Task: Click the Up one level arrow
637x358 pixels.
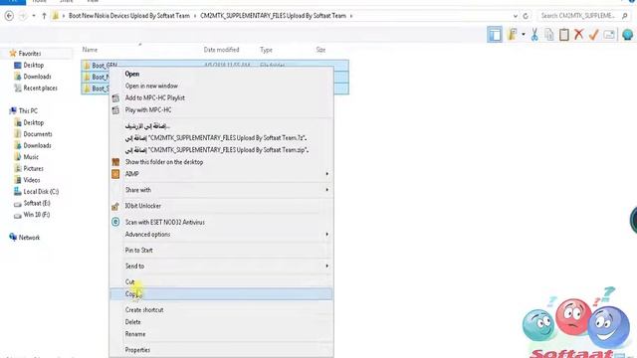Action: [44, 16]
